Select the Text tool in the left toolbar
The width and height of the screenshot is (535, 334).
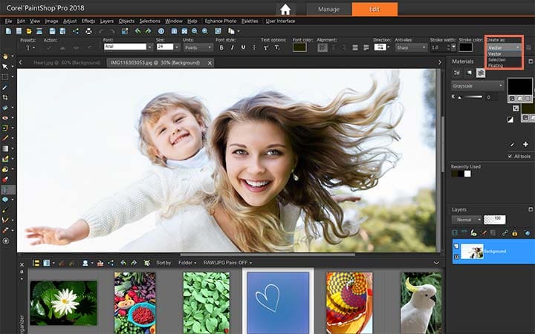pos(5,189)
